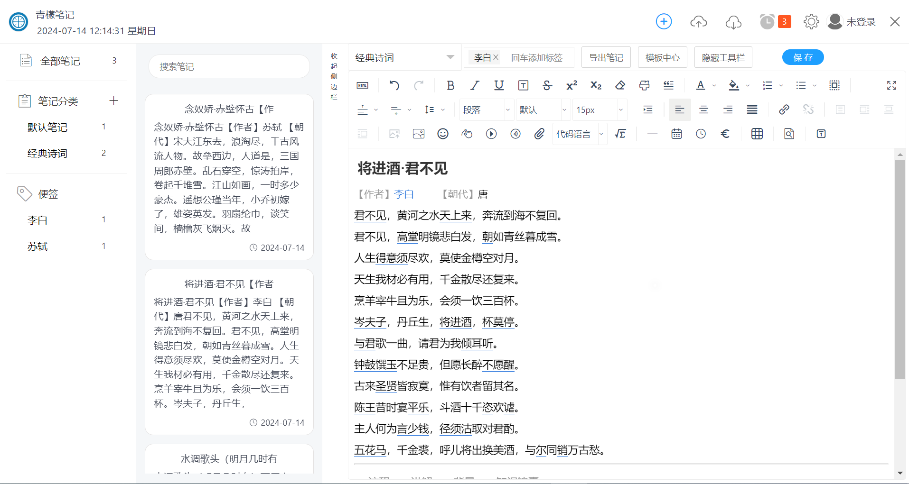Click the attachment paperclip icon

[x=539, y=134]
